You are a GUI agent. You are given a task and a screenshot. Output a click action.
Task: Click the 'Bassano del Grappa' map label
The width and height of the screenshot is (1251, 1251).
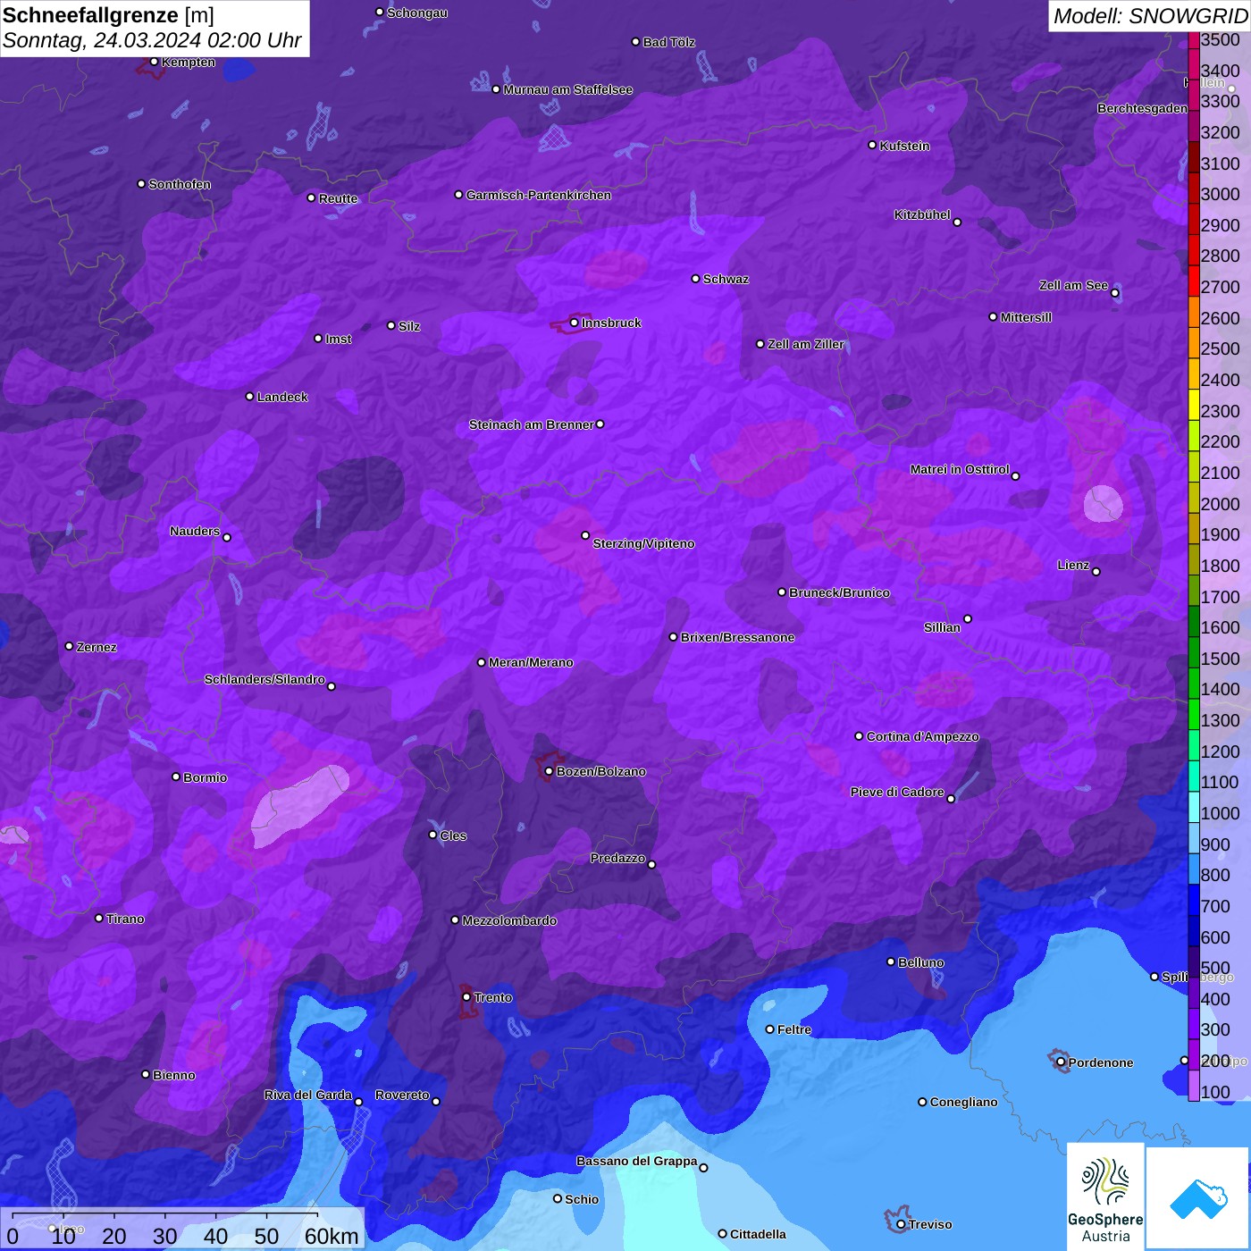[637, 1161]
